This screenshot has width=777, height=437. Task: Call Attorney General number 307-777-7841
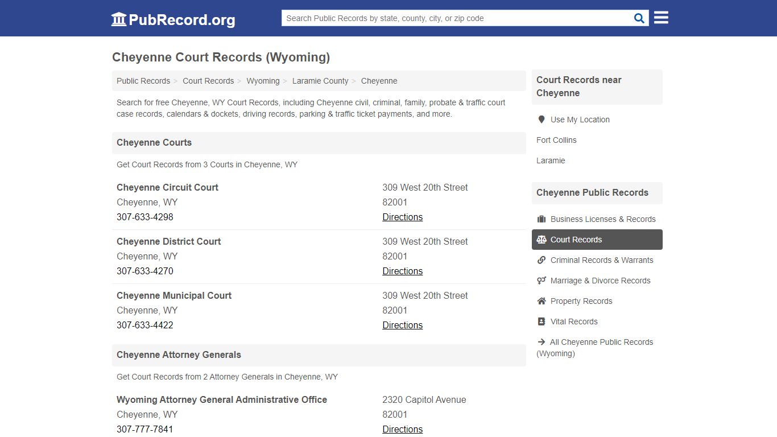[x=145, y=429]
